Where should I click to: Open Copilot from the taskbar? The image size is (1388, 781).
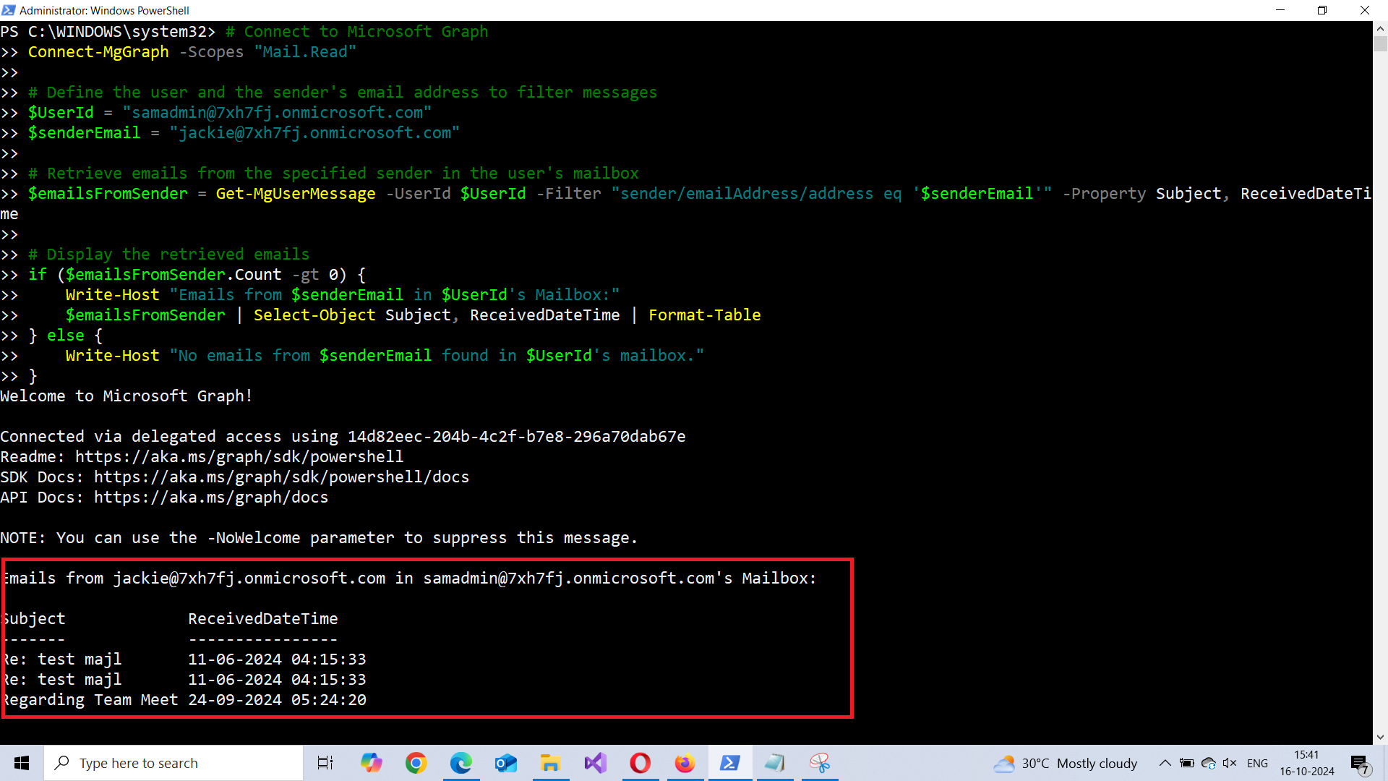coord(372,763)
